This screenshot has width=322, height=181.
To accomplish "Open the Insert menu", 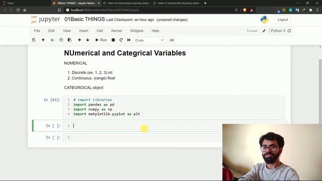I will [84, 31].
